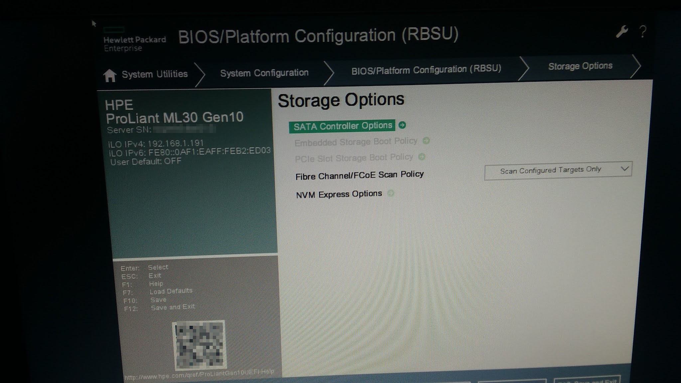681x383 pixels.
Task: Click the Storage Options breadcrumb tab
Action: tap(581, 66)
